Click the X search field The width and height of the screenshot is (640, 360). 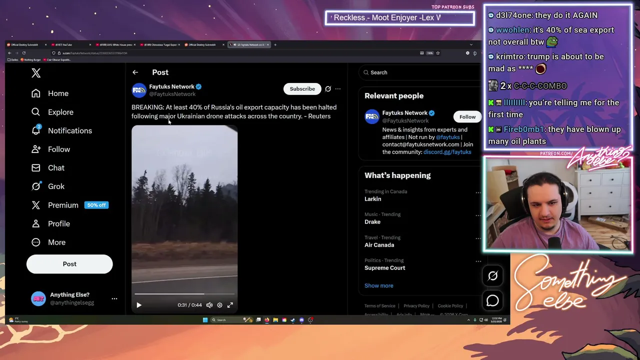pos(420,72)
